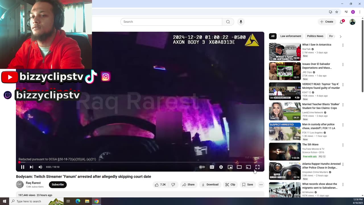Clip this video

pos(230,184)
